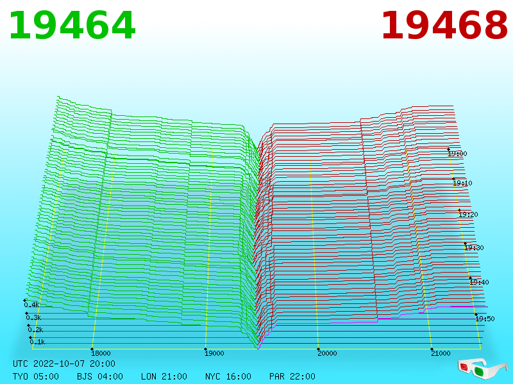Click the 0.2k volume axis label

click(x=36, y=330)
